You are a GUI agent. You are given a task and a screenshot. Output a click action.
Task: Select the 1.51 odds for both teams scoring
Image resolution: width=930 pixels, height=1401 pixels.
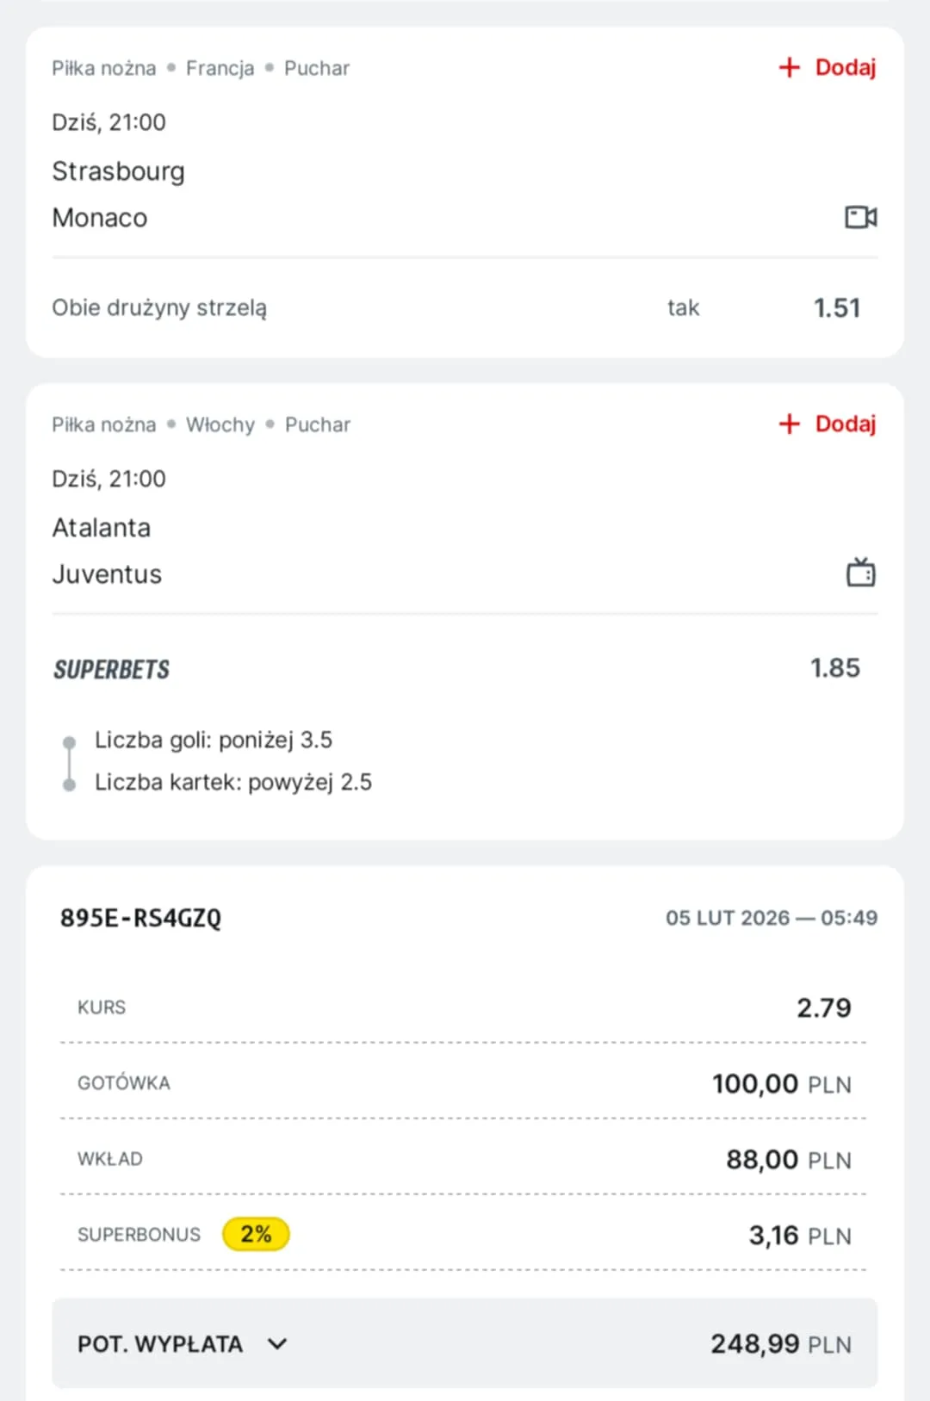tap(836, 308)
